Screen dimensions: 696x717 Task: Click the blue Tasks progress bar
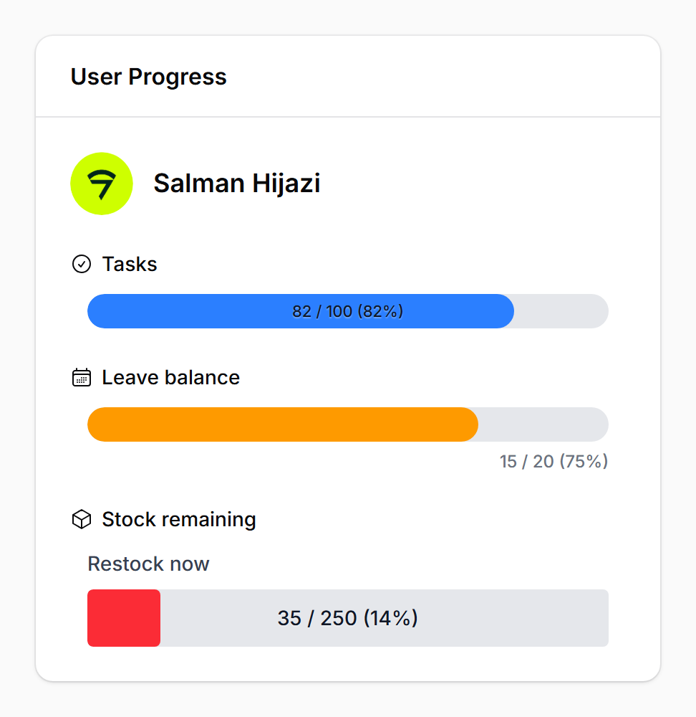301,311
